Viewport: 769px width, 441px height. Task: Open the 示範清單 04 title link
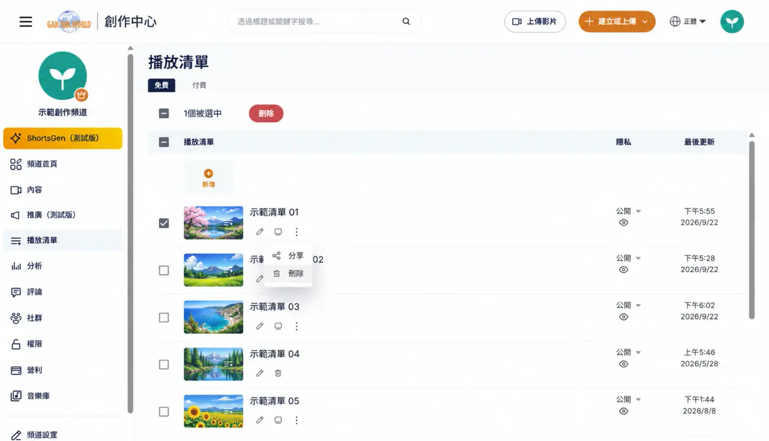coord(274,354)
